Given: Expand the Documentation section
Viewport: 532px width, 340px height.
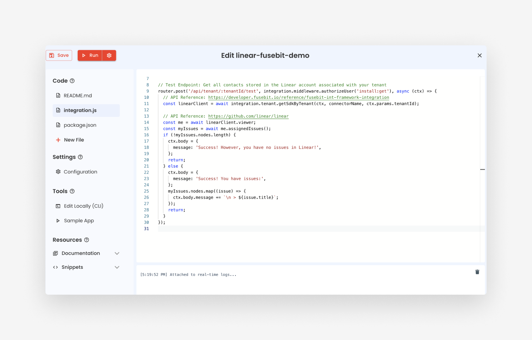Looking at the screenshot, I should click(86, 253).
